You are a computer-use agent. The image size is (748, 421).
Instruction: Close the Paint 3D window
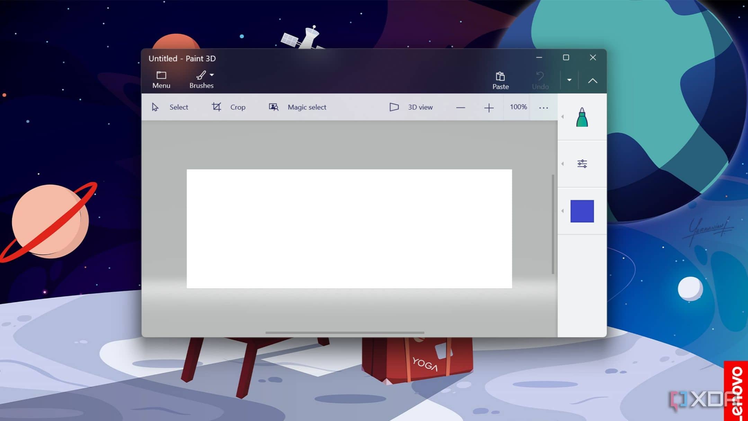point(593,58)
